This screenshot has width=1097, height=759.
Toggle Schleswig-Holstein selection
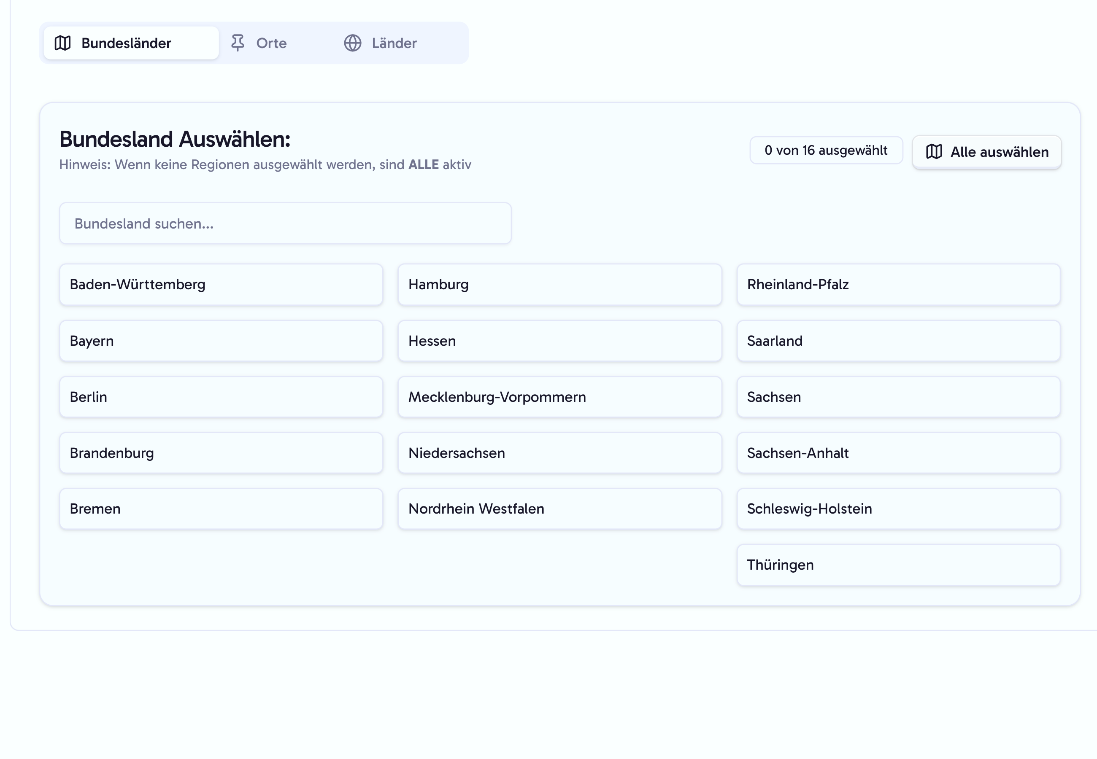[899, 509]
